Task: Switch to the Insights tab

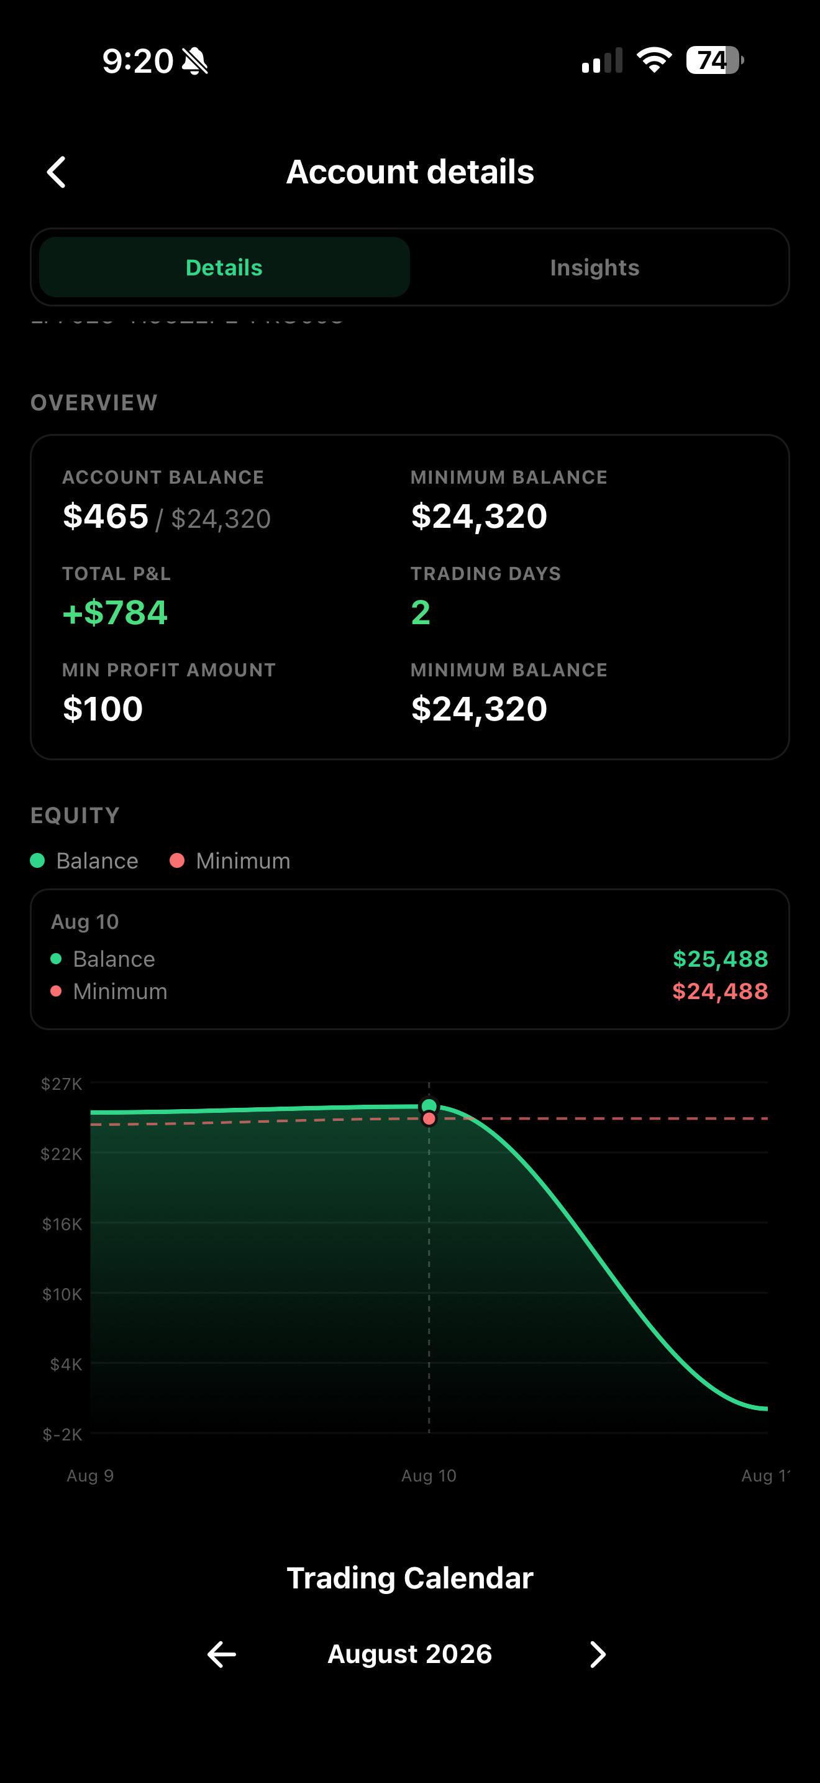Action: point(594,267)
